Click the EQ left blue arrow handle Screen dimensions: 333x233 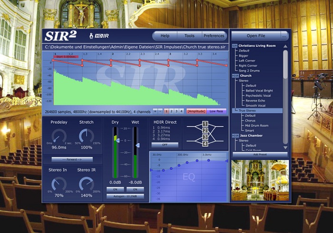tap(151, 170)
